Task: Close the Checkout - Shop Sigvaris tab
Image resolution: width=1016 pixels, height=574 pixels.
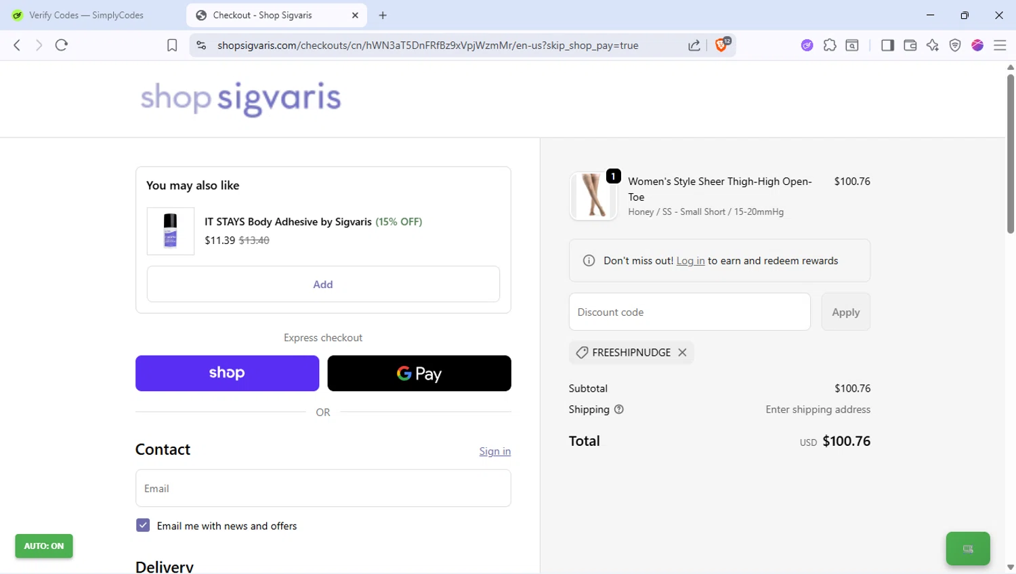Action: [355, 15]
